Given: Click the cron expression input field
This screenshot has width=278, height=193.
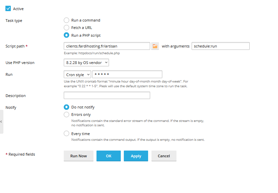Looking at the screenshot, I should point(127,74).
